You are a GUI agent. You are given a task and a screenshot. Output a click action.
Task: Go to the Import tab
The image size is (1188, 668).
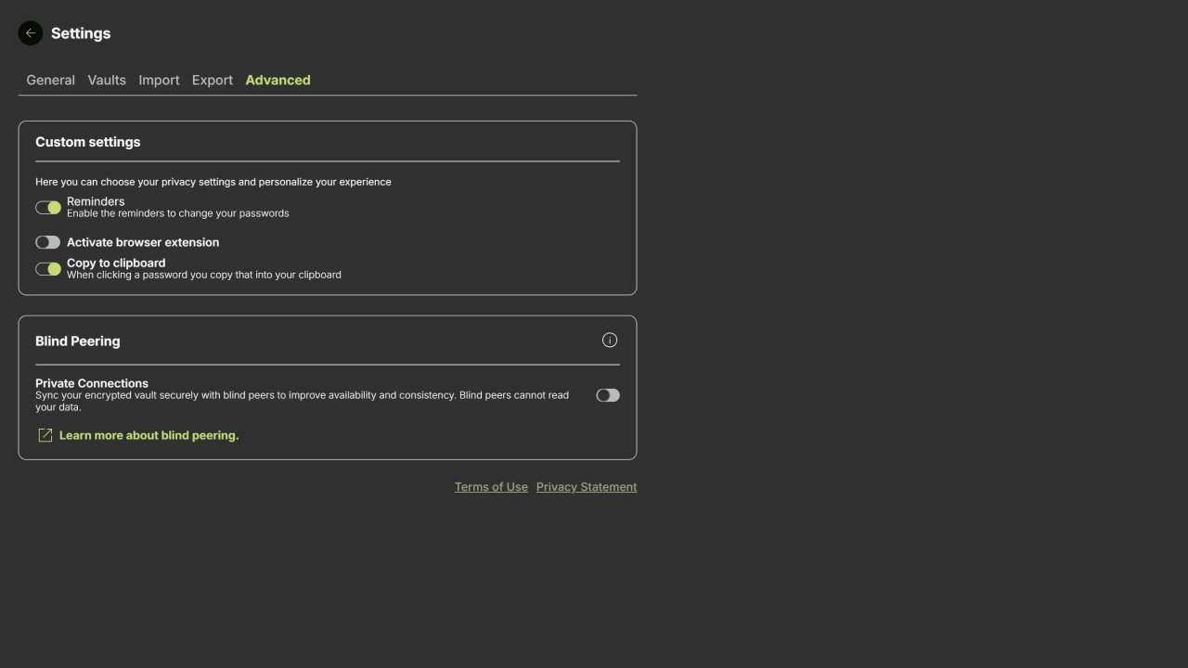click(159, 80)
